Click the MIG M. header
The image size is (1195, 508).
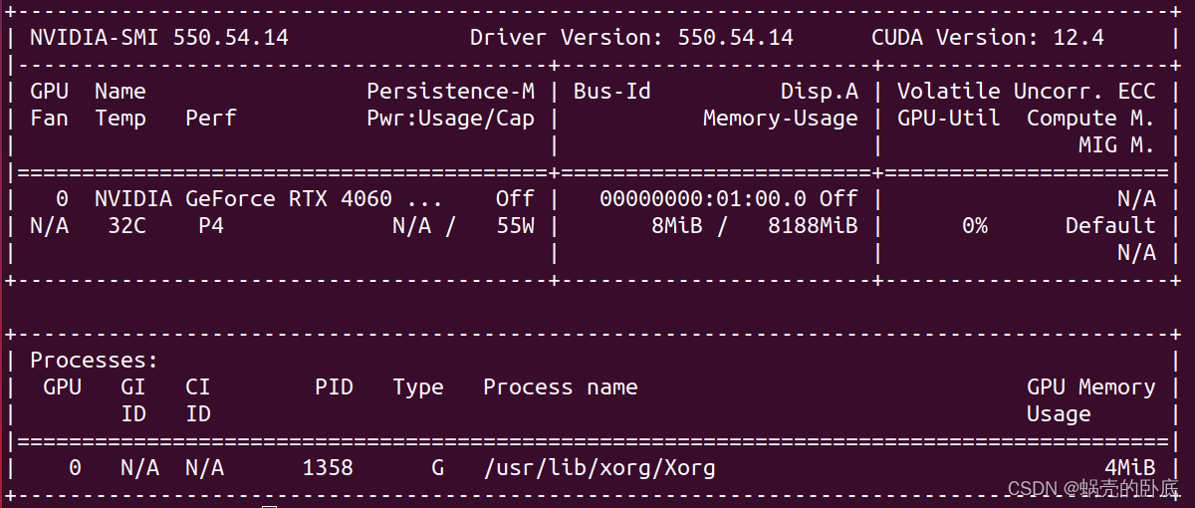(x=1117, y=145)
